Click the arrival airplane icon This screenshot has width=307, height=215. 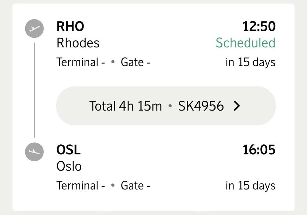click(34, 152)
